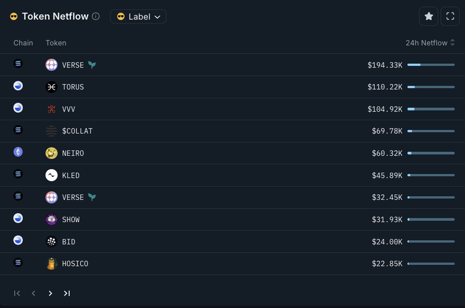
Task: Click the NEIRO token logo
Action: (51, 153)
